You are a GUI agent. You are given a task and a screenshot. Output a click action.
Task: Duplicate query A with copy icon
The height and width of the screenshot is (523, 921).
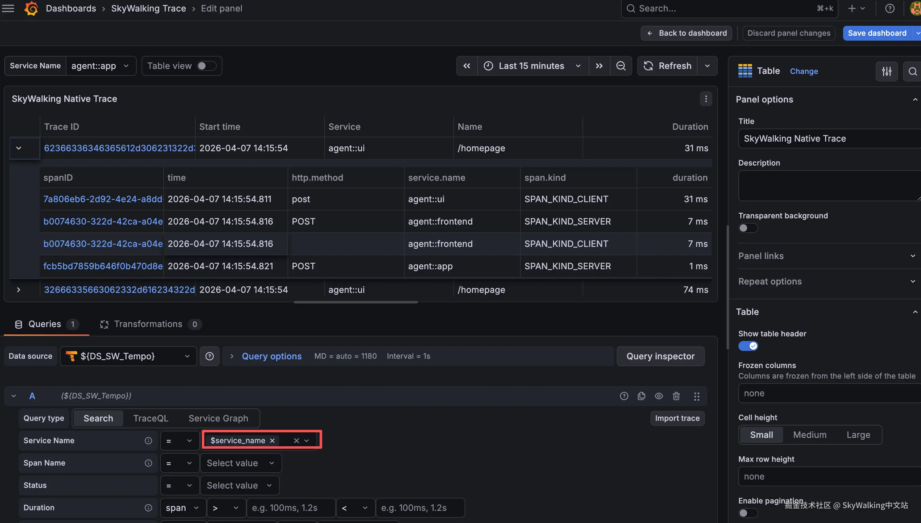pos(641,396)
